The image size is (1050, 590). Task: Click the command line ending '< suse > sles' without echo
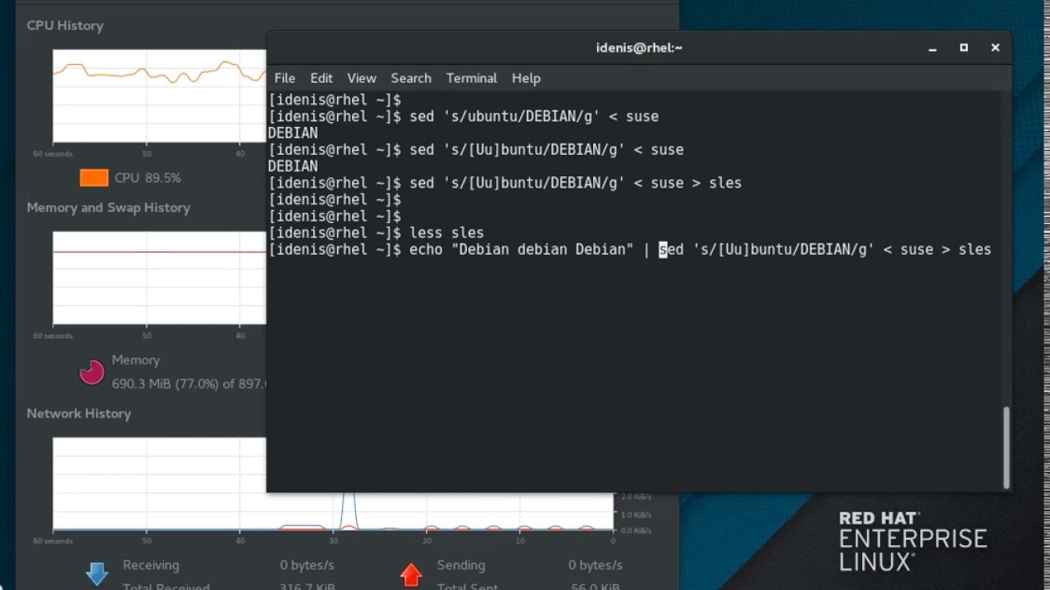click(505, 183)
